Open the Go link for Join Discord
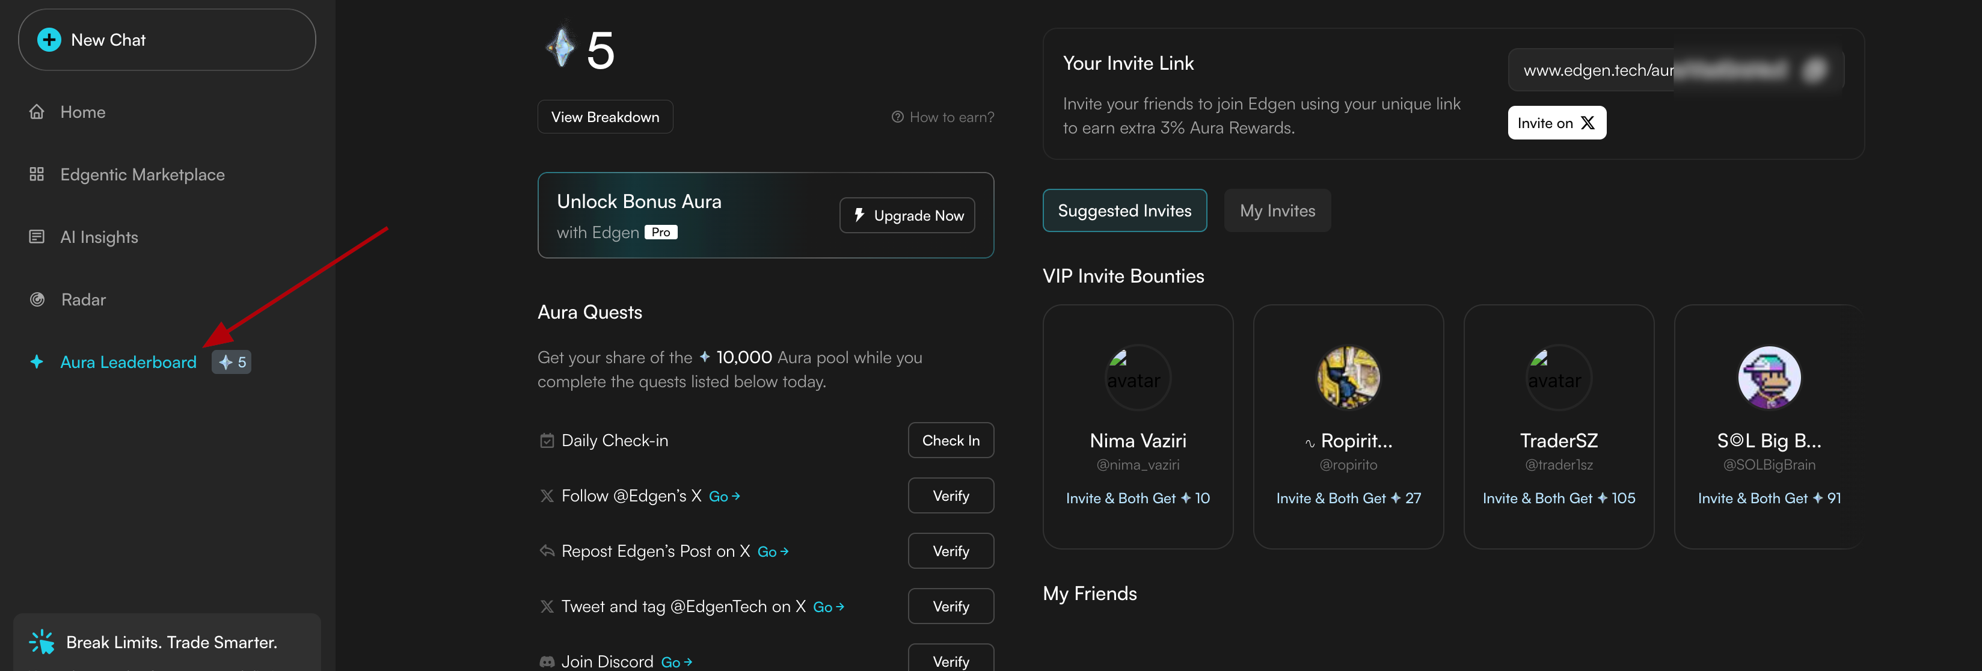Viewport: 1982px width, 671px height. pos(677,663)
